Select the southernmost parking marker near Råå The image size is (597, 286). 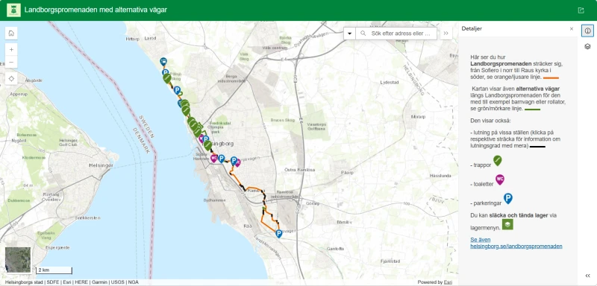[278, 234]
